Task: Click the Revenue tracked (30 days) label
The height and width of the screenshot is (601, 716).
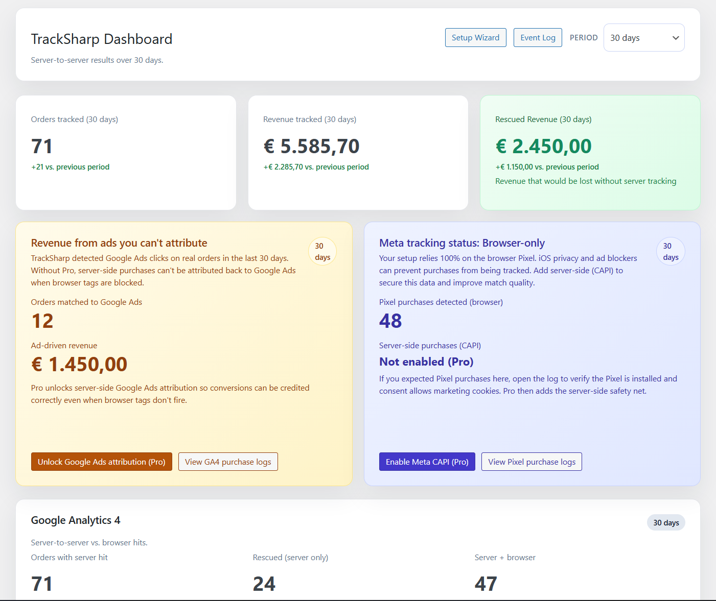Action: pos(310,119)
